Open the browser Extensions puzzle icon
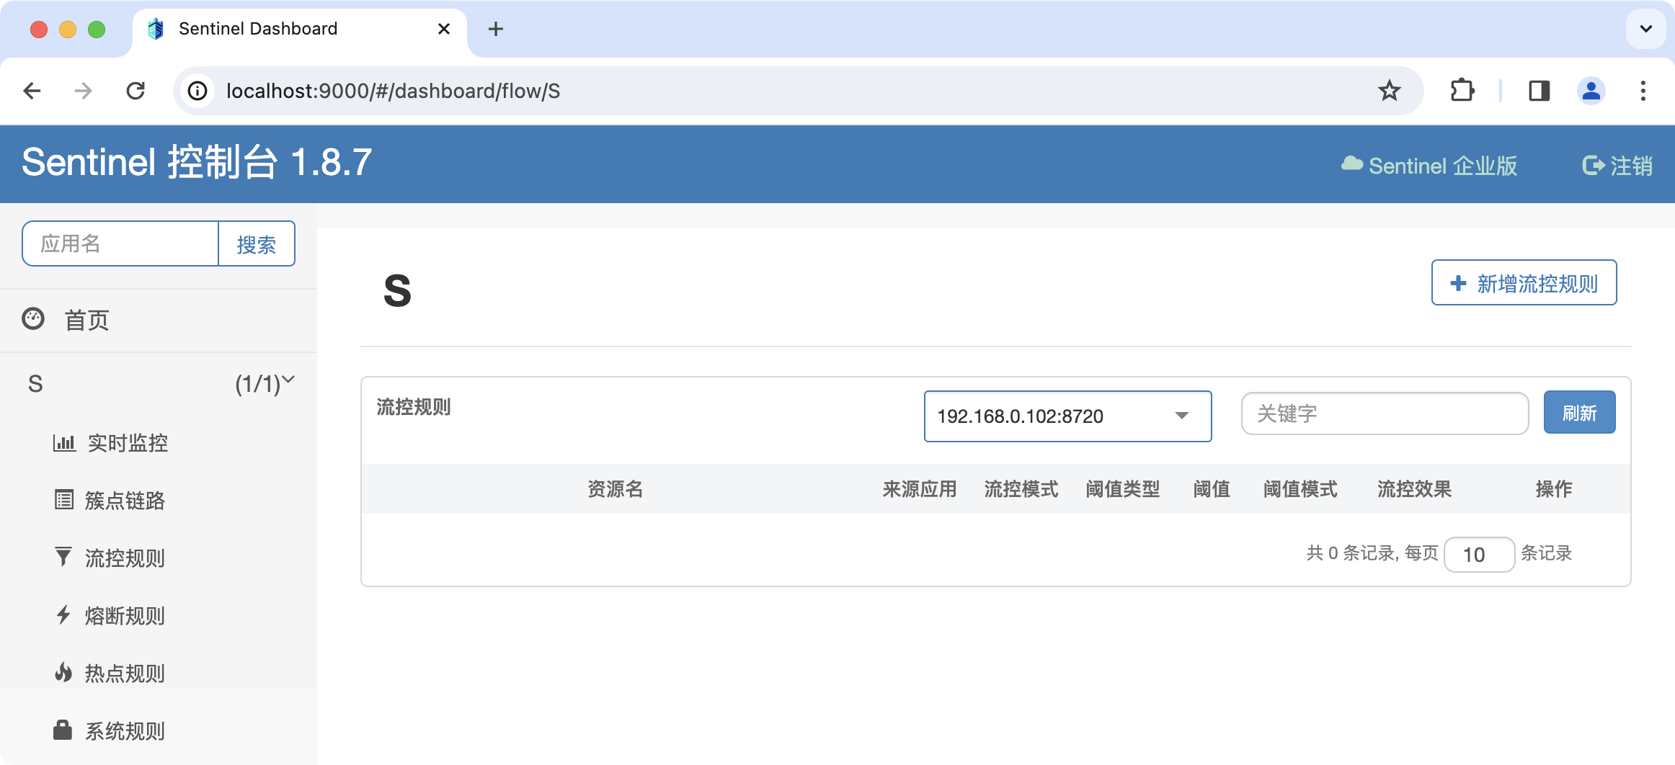The width and height of the screenshot is (1675, 765). click(1462, 91)
